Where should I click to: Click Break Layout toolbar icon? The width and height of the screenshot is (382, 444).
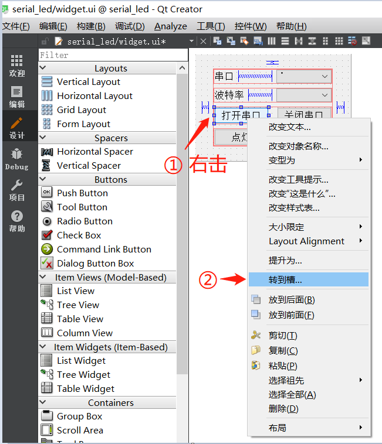352,42
